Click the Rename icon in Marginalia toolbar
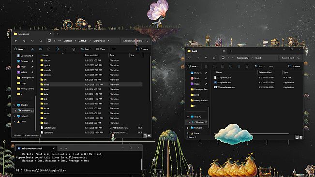The height and width of the screenshot is (177, 315). coord(57,49)
